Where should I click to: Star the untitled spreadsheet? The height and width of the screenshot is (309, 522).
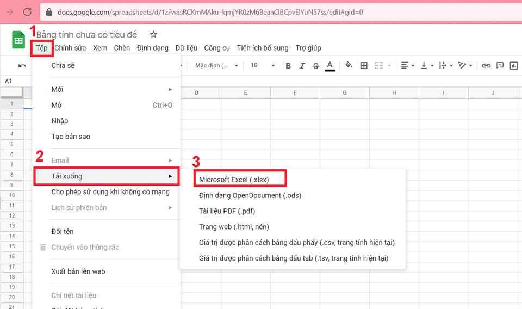[x=153, y=35]
